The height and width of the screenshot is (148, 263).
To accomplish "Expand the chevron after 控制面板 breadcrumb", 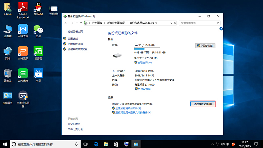I will point(105,23).
